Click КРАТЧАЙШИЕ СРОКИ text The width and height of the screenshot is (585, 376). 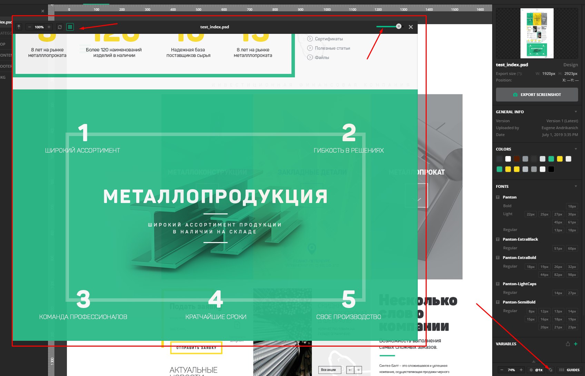[216, 317]
